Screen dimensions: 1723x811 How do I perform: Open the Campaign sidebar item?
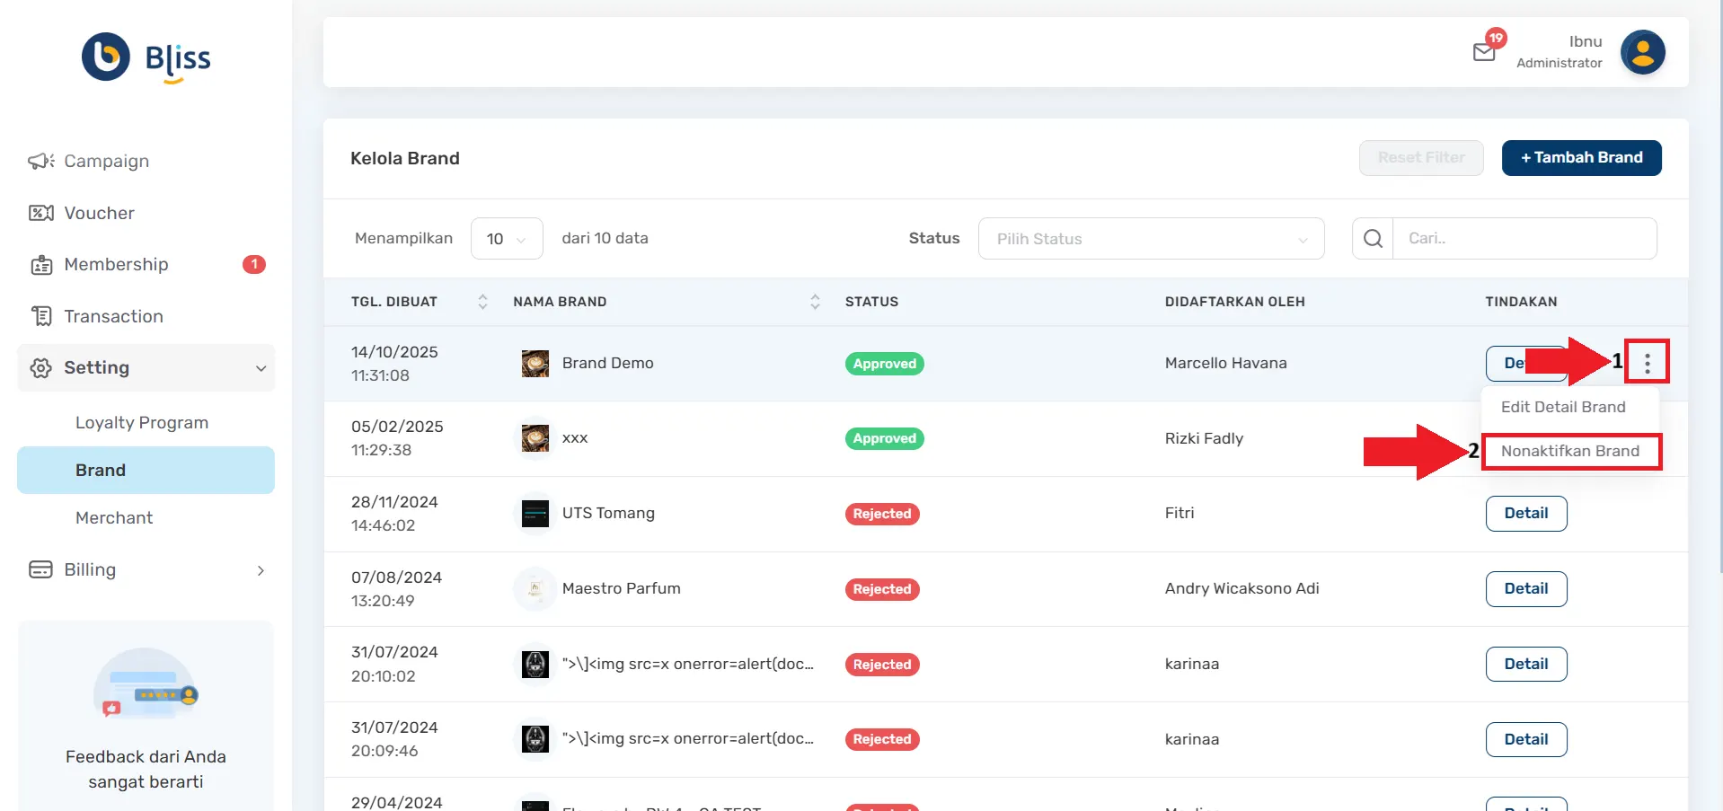pos(106,162)
